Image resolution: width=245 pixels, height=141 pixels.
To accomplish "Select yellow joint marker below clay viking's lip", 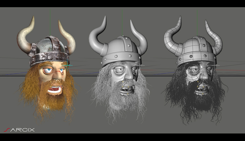I will pos(128,94).
